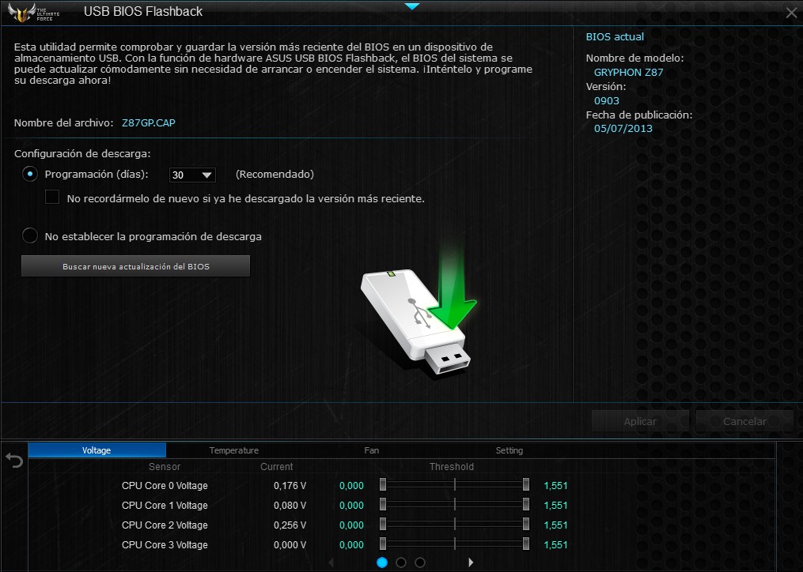This screenshot has height=572, width=803.
Task: Close the USB BIOS Flashback window
Action: (792, 13)
